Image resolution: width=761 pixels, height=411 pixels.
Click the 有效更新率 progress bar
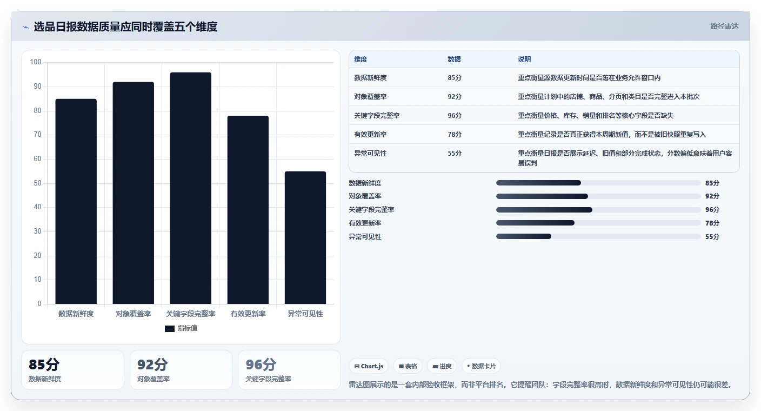pyautogui.click(x=598, y=223)
